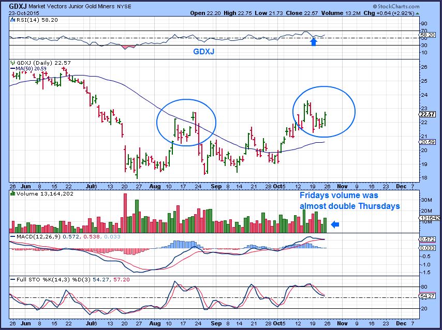Click the 18 price level on price axis
Viewport: 442px width, 330px height.
click(424, 178)
